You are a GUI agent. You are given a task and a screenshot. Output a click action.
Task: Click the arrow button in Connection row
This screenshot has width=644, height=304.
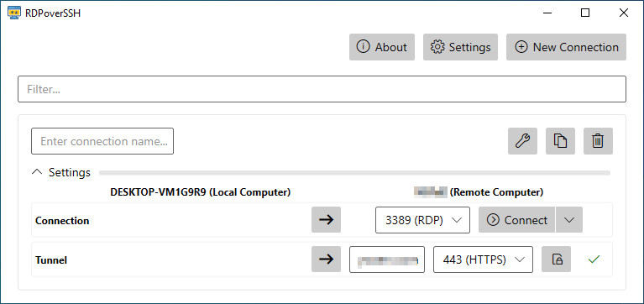(x=326, y=220)
